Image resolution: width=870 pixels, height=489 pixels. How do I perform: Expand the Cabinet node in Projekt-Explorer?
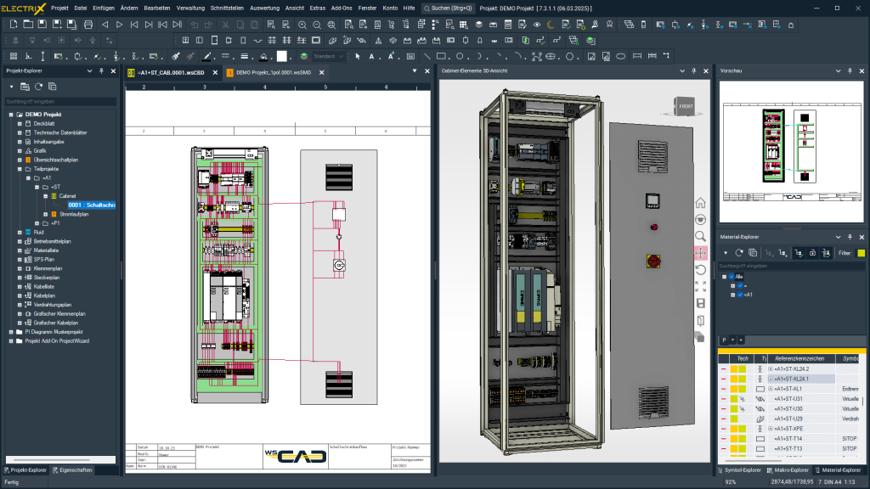click(x=46, y=195)
